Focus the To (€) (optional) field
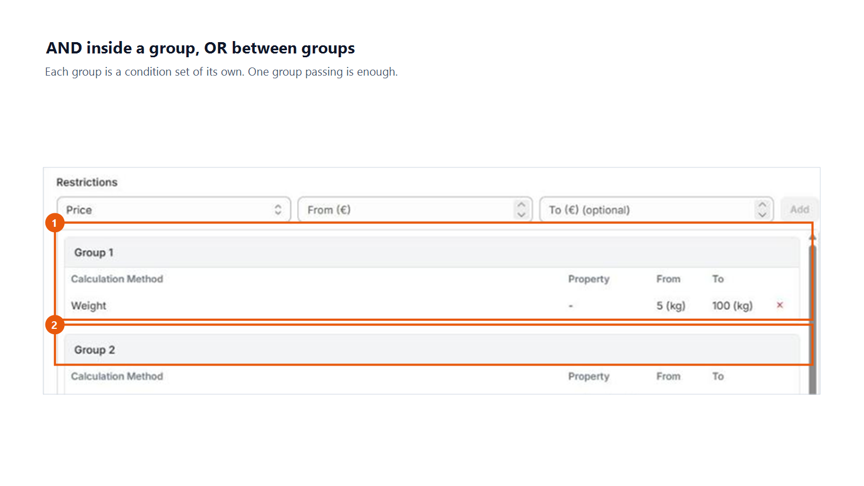This screenshot has width=864, height=486. pos(656,210)
